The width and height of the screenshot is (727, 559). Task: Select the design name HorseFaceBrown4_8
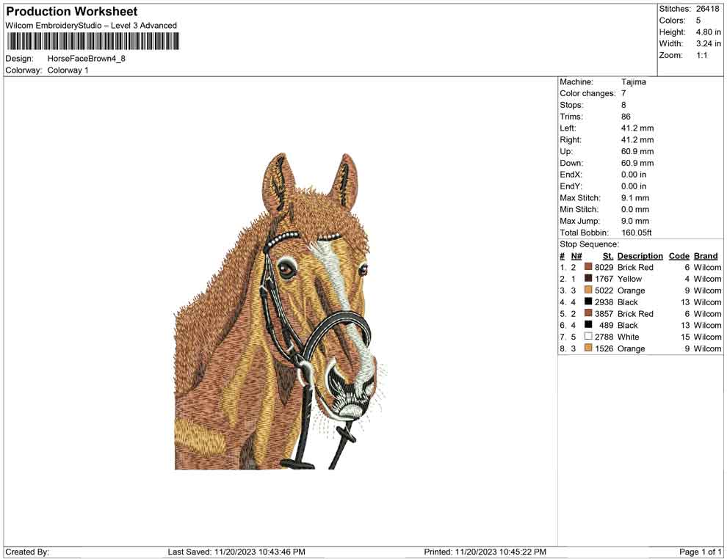point(86,59)
